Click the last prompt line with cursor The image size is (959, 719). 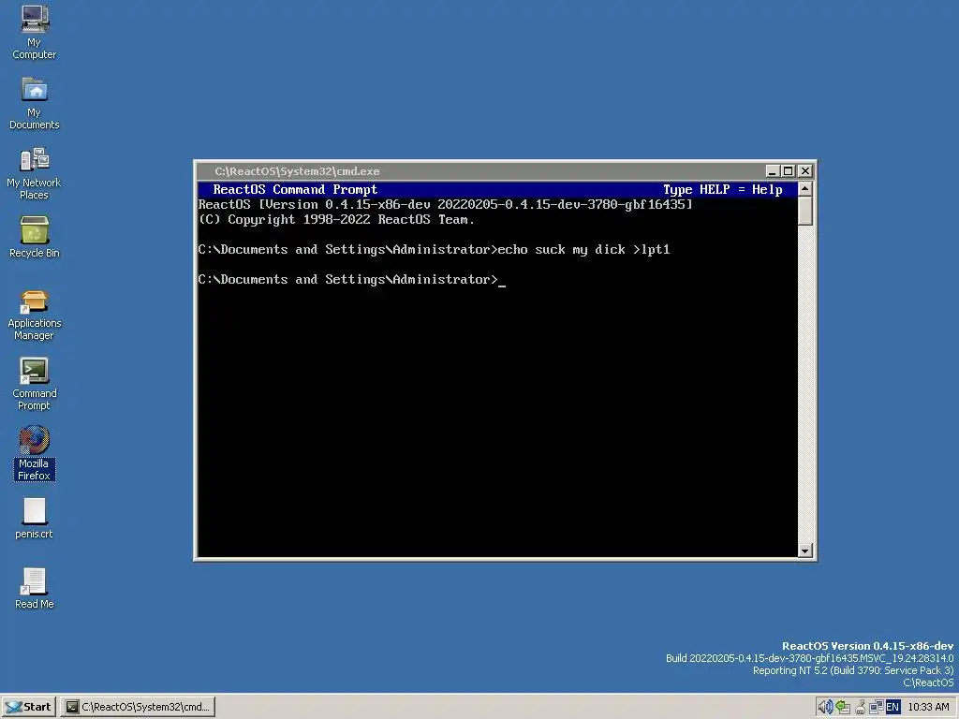[x=352, y=279]
